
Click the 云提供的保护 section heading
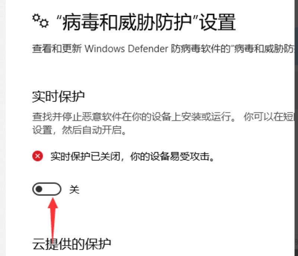pyautogui.click(x=72, y=244)
